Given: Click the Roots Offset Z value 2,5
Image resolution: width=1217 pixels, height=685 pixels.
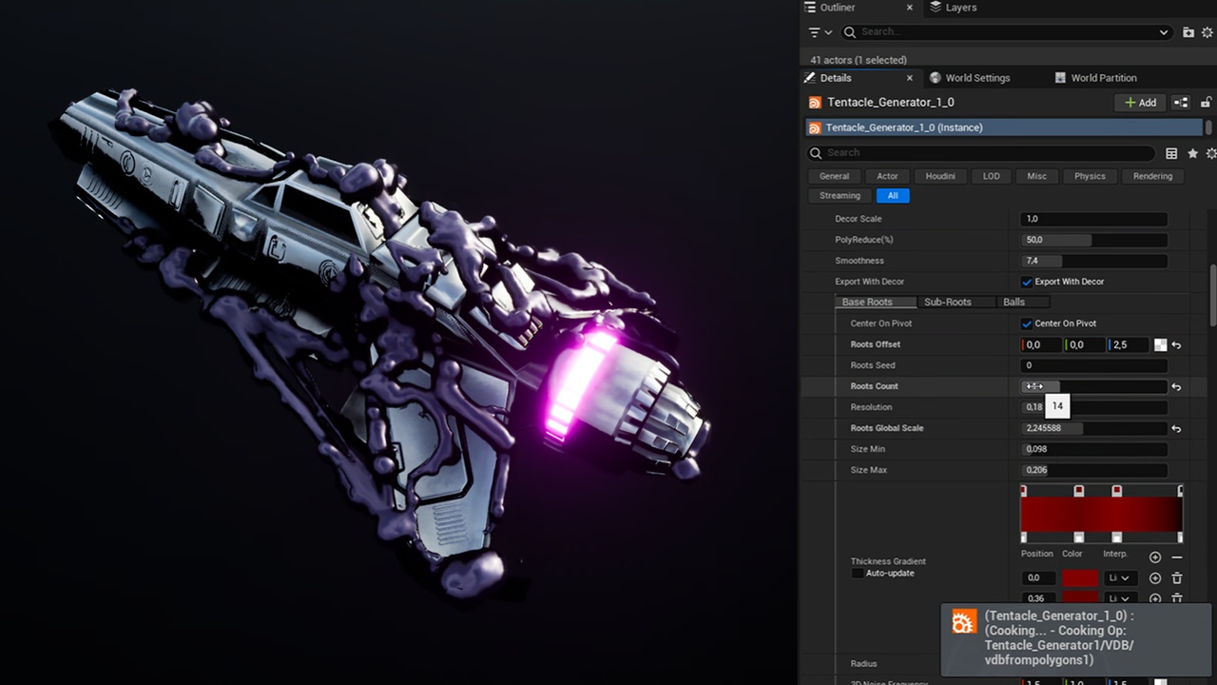Looking at the screenshot, I should point(1130,345).
